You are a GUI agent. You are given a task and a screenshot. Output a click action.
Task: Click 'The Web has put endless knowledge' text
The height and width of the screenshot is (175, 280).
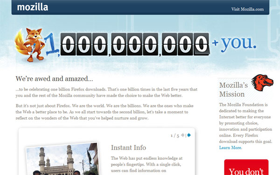pos(147,164)
